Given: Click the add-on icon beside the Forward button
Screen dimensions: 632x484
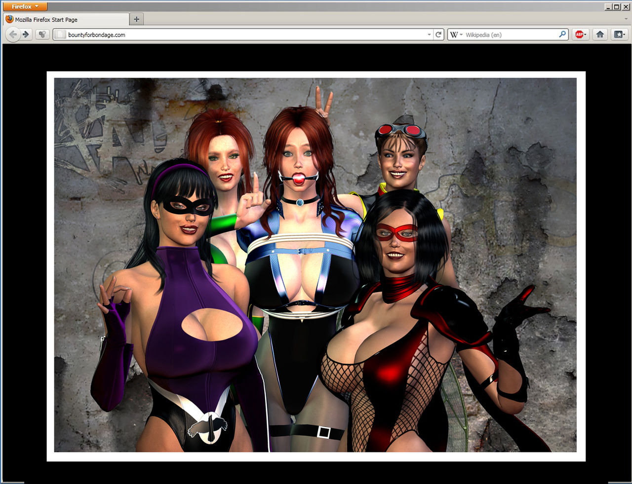Looking at the screenshot, I should click(x=42, y=35).
